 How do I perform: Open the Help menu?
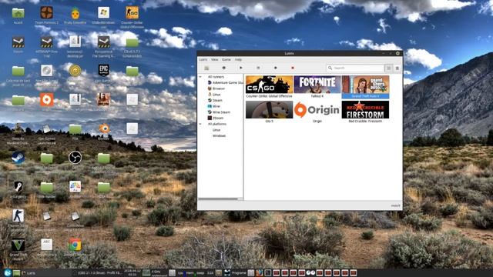pyautogui.click(x=238, y=59)
